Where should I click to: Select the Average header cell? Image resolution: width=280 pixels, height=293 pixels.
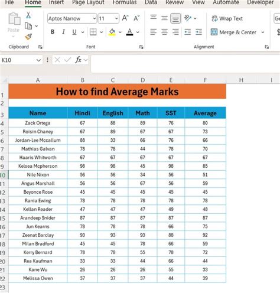pos(205,113)
